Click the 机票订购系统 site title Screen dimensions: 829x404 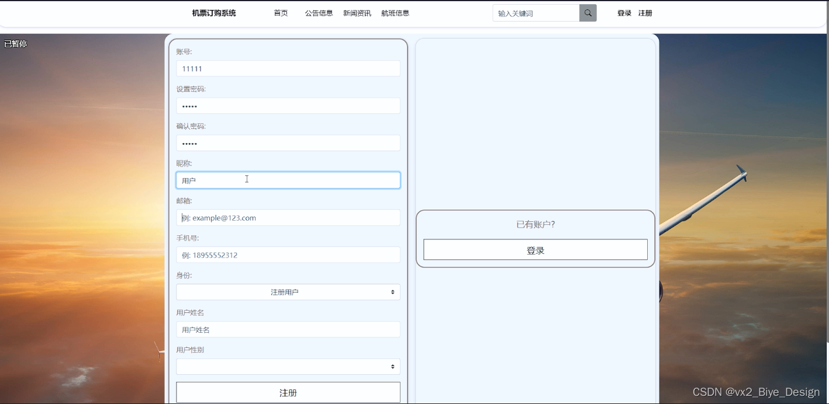(214, 13)
